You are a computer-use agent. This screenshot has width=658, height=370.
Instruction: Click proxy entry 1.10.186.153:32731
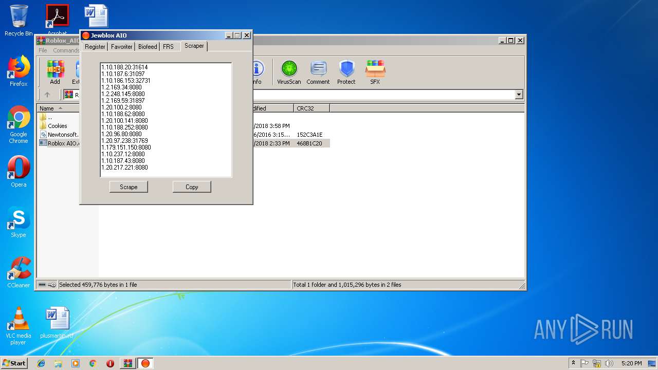point(126,81)
